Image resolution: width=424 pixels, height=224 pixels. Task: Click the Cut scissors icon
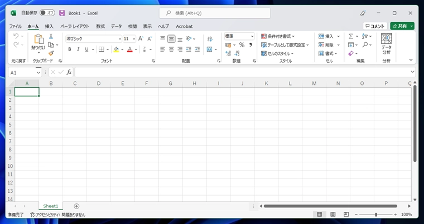[x=51, y=36]
